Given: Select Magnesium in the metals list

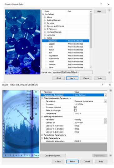Looking at the screenshot, I should point(53,56).
